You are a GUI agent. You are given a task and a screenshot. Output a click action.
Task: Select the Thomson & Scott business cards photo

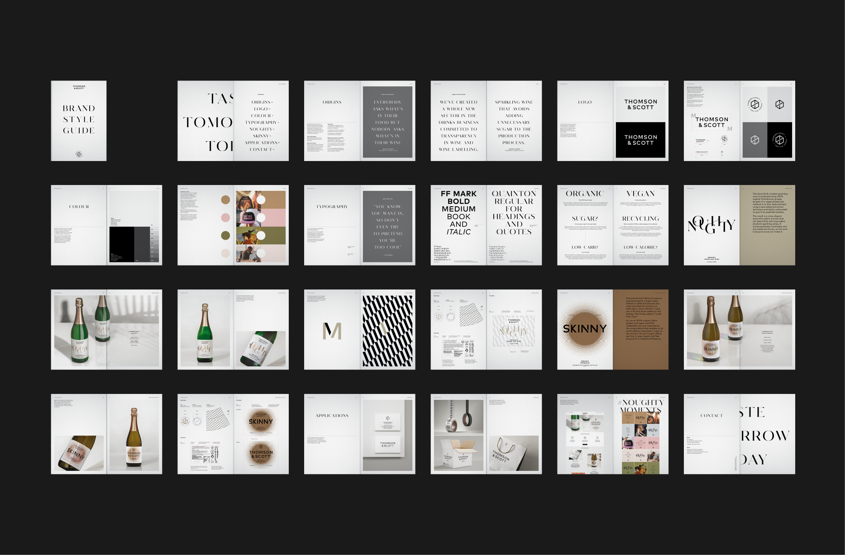click(387, 436)
